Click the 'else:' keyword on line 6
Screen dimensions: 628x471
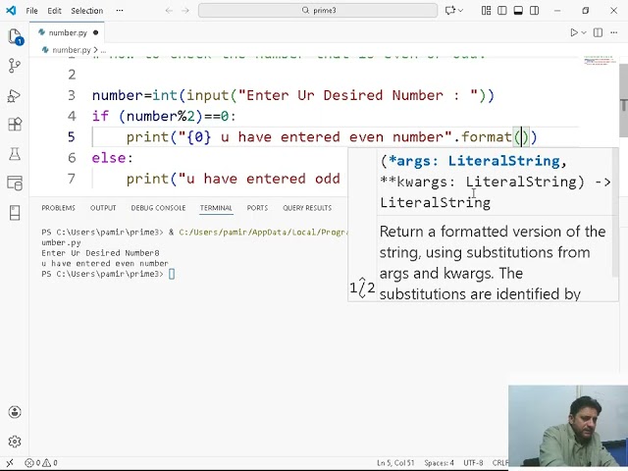[x=112, y=158]
